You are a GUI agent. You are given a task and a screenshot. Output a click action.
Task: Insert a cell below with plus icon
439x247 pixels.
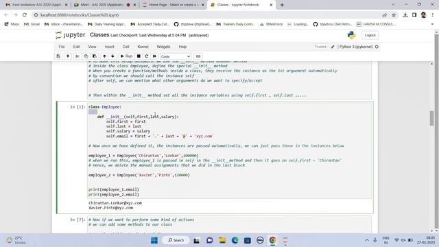click(x=68, y=56)
